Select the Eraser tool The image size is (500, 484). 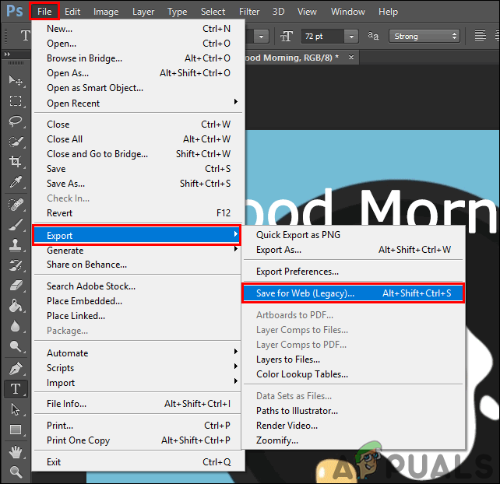point(16,286)
